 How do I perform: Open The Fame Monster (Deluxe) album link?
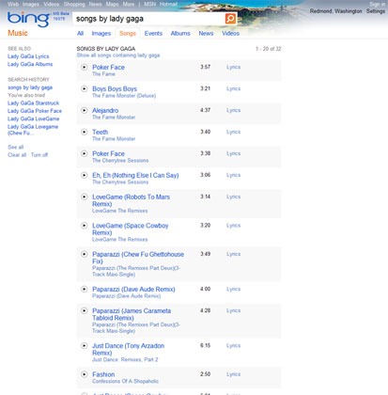124,96
